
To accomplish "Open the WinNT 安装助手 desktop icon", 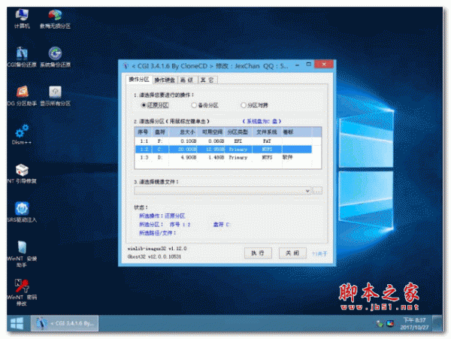I will point(22,253).
